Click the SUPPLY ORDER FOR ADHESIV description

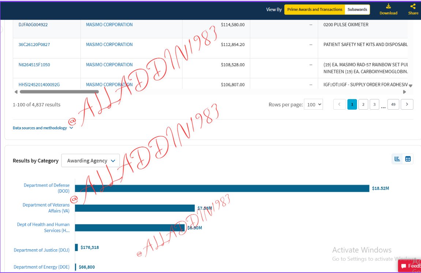pos(365,84)
